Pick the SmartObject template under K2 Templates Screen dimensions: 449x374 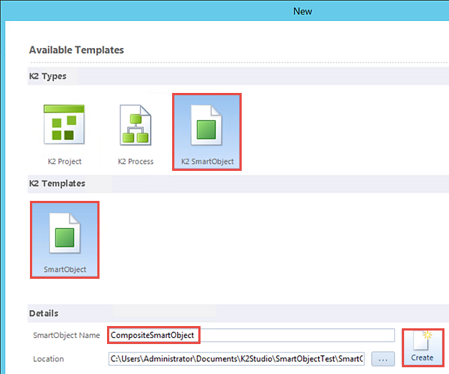point(64,240)
